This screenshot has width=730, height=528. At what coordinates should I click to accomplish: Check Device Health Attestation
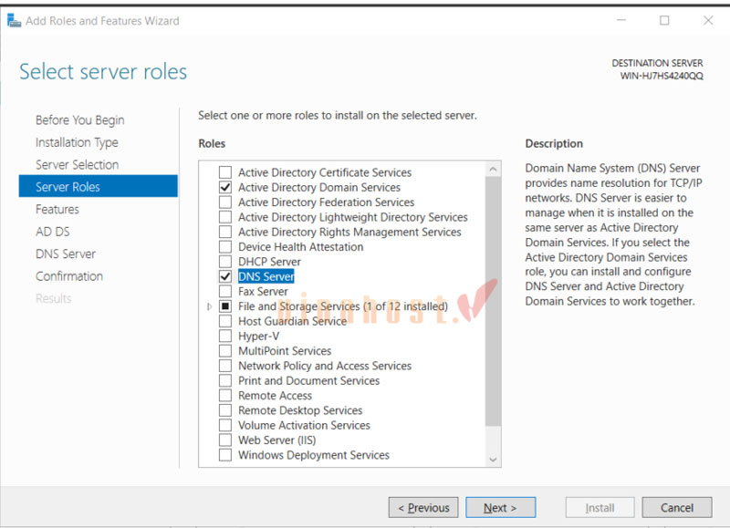(224, 246)
